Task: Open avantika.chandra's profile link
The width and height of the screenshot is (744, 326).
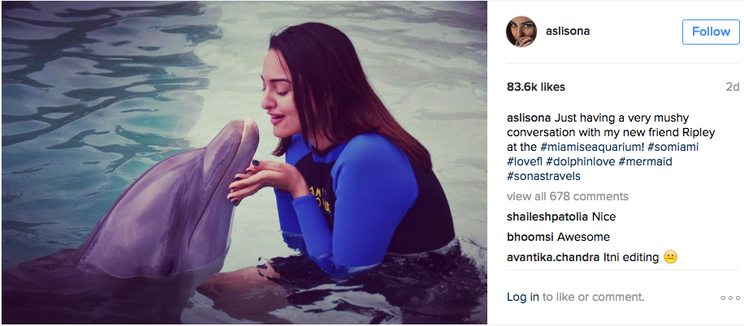Action: (552, 257)
